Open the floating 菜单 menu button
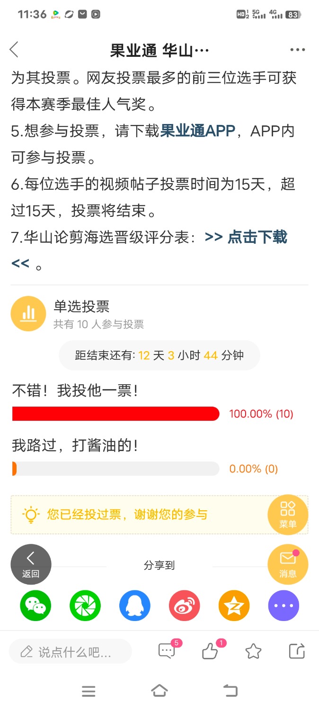Image resolution: width=319 pixels, height=710 pixels. pos(288,515)
